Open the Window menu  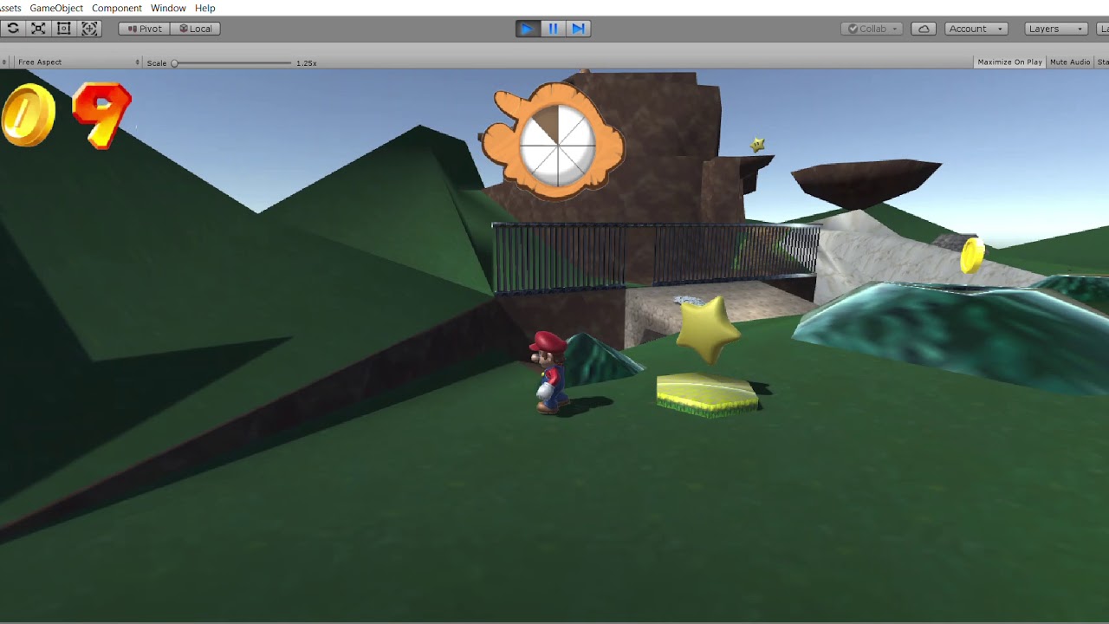(x=168, y=8)
